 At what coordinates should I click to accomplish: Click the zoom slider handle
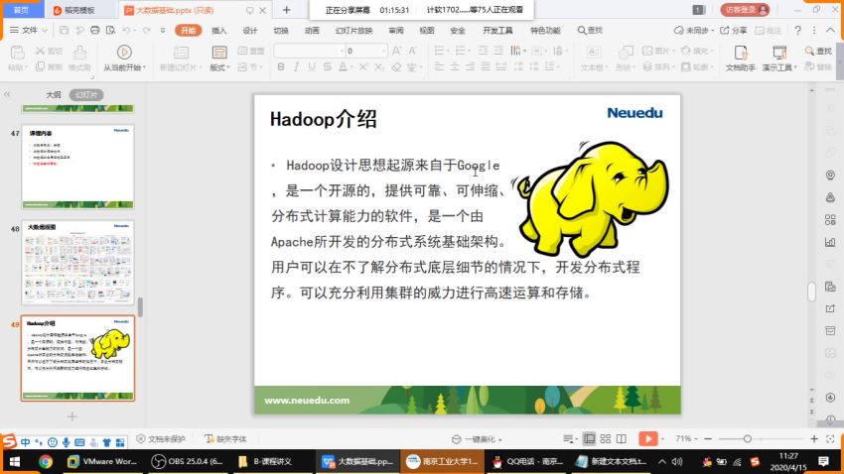(x=747, y=439)
